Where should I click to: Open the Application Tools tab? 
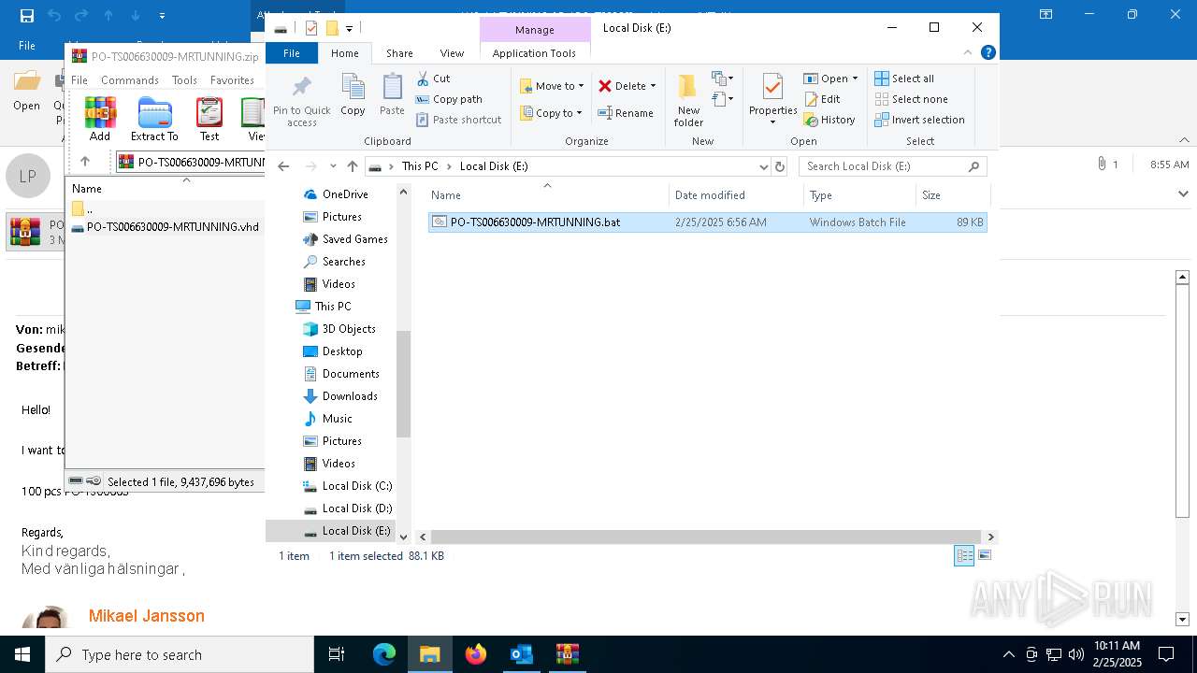(x=534, y=53)
